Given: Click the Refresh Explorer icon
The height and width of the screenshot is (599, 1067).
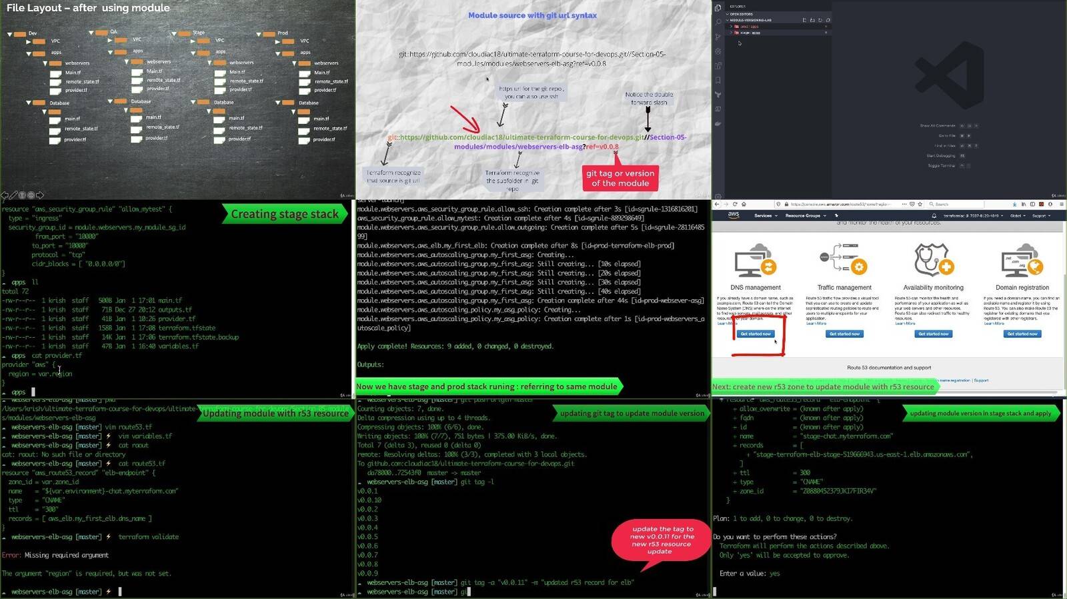Looking at the screenshot, I should pyautogui.click(x=820, y=20).
